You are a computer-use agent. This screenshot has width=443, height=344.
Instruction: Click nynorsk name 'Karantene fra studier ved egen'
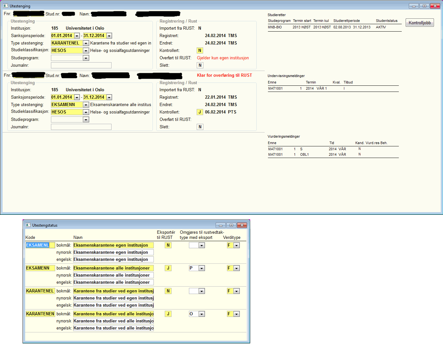tap(113, 298)
